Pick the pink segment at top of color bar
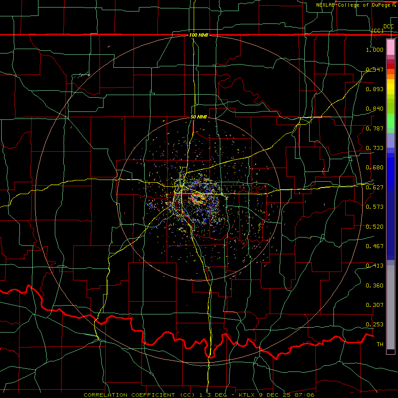Viewport: 398px width, 398px height. click(390, 47)
